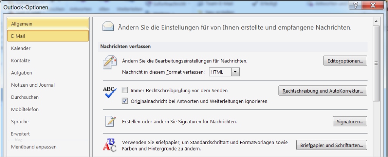388x157 pixels.
Task: Click the envelope icon beside the header text
Action: click(x=108, y=26)
